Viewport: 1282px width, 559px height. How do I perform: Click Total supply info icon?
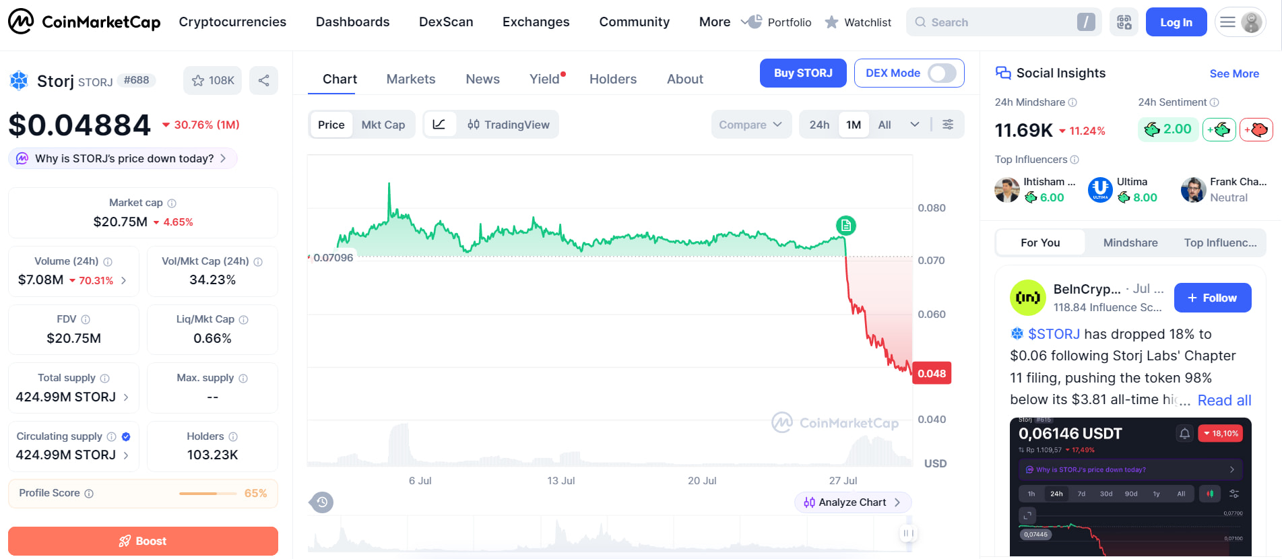(105, 379)
